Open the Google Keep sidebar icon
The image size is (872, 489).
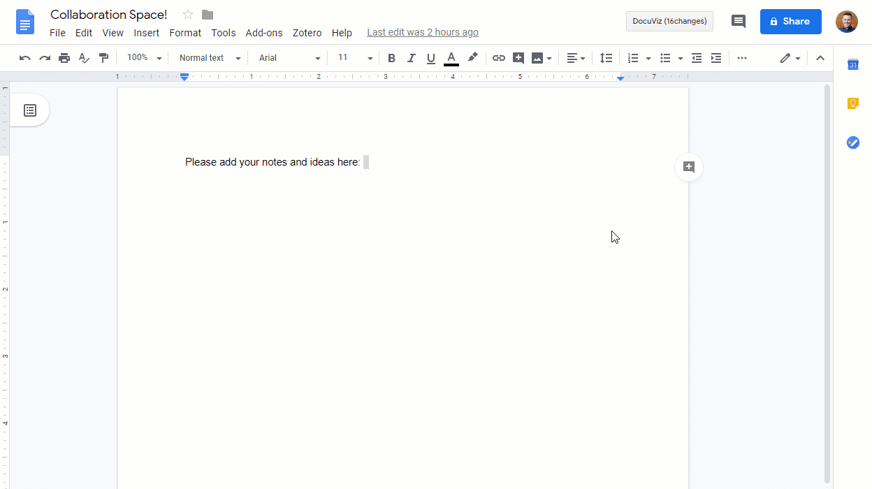click(852, 103)
